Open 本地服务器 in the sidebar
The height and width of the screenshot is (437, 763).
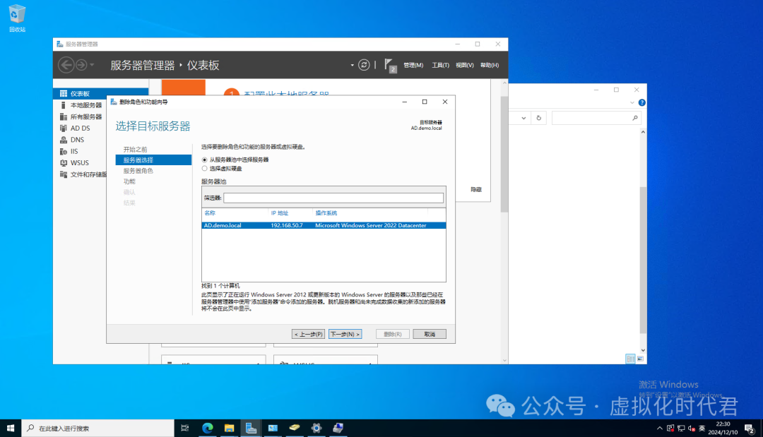(85, 105)
